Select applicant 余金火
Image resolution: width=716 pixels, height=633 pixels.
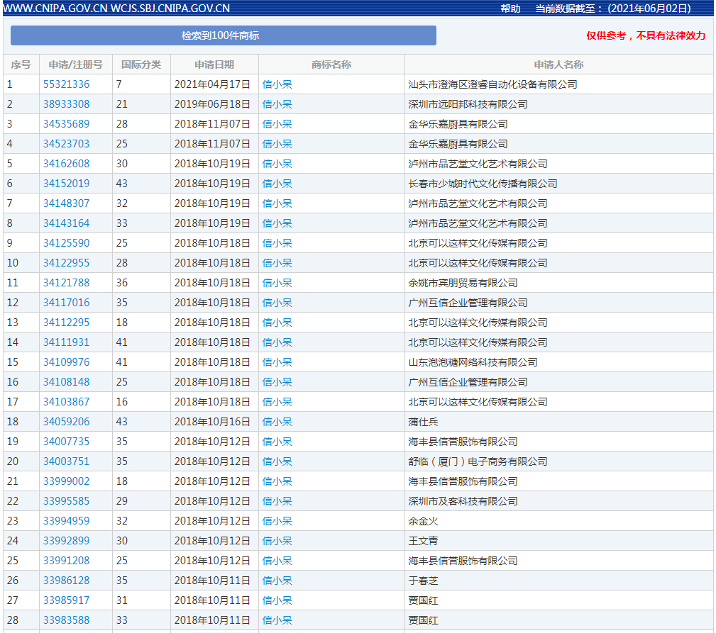[424, 521]
